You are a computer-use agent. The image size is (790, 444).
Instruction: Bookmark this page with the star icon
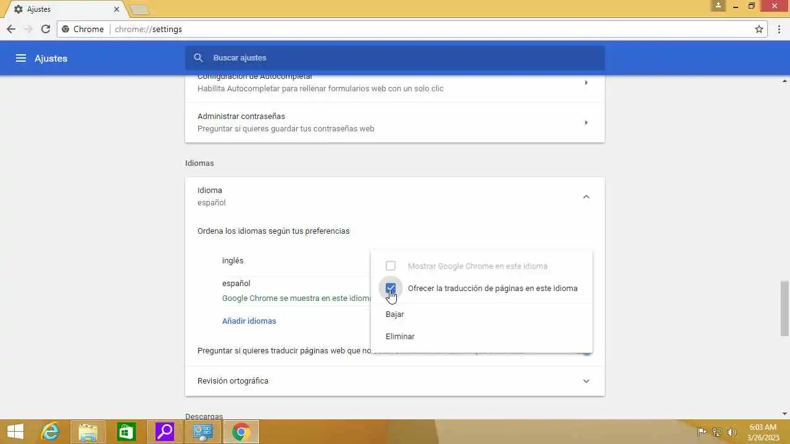759,29
